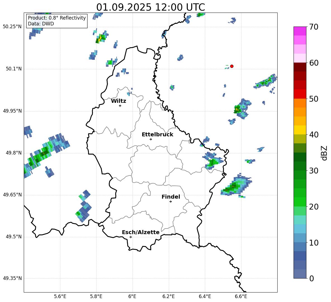
Task: Click the 49.95°N latitude label
Action: click(12, 111)
